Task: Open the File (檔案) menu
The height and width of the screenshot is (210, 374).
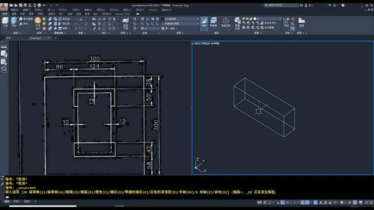Action: pyautogui.click(x=14, y=10)
